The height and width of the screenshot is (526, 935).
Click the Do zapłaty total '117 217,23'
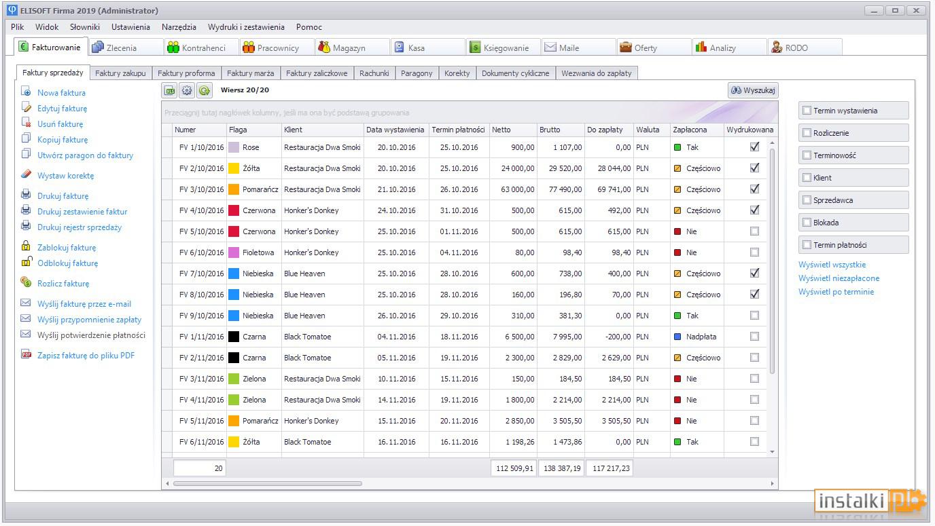pos(610,468)
